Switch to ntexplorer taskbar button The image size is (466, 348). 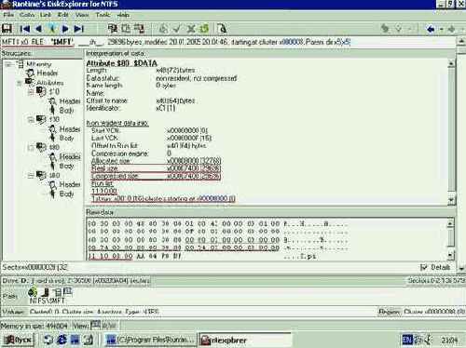(x=245, y=341)
